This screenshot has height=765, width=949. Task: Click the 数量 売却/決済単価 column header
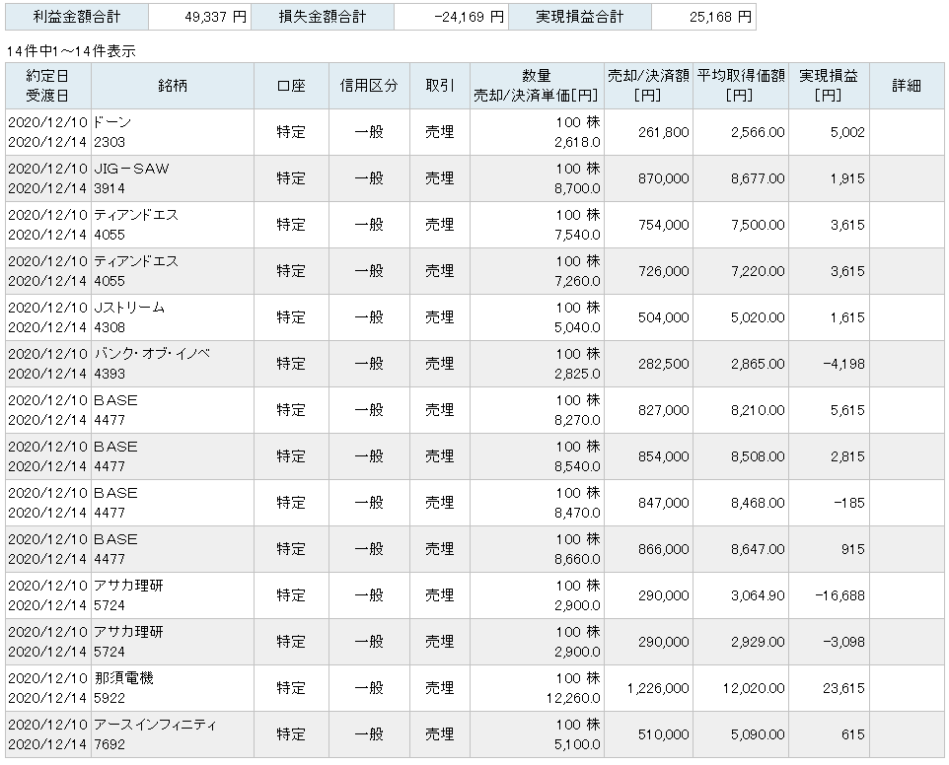pos(537,86)
